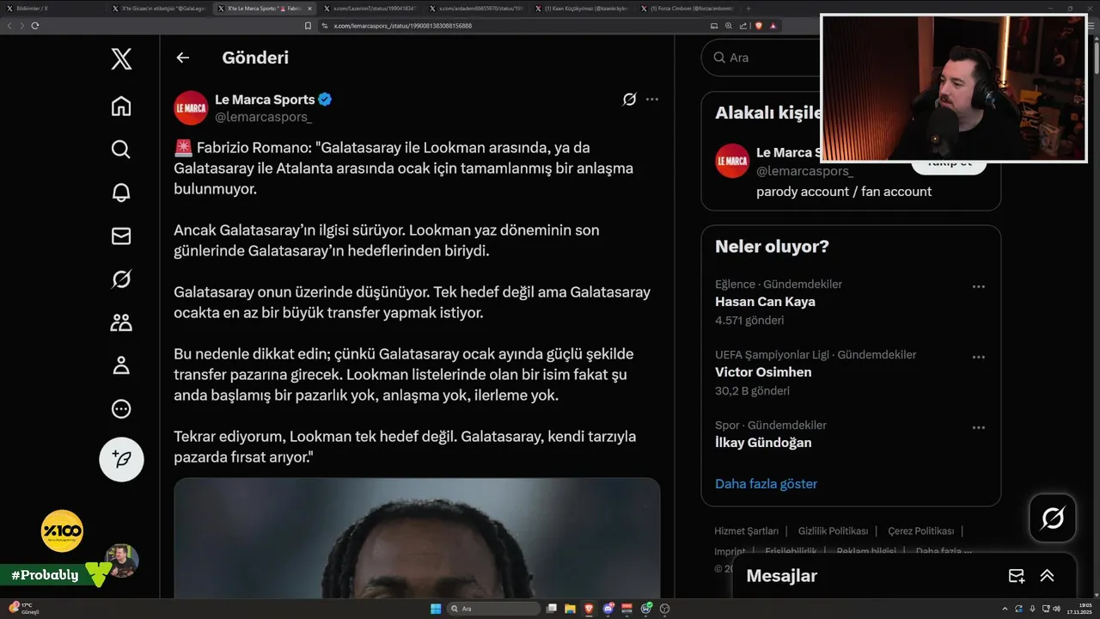Click Grok explain icon on the post
Image resolution: width=1100 pixels, height=619 pixels.
point(629,99)
